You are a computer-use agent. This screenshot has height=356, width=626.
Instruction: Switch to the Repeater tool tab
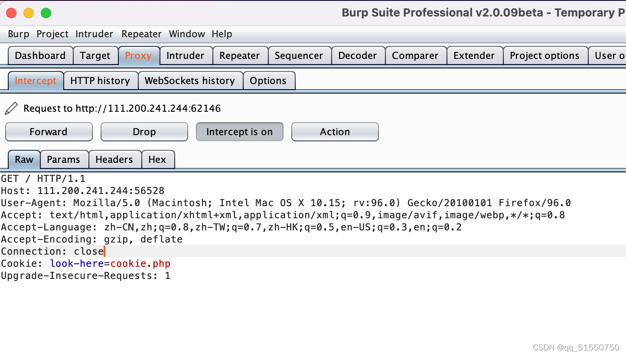(x=240, y=56)
